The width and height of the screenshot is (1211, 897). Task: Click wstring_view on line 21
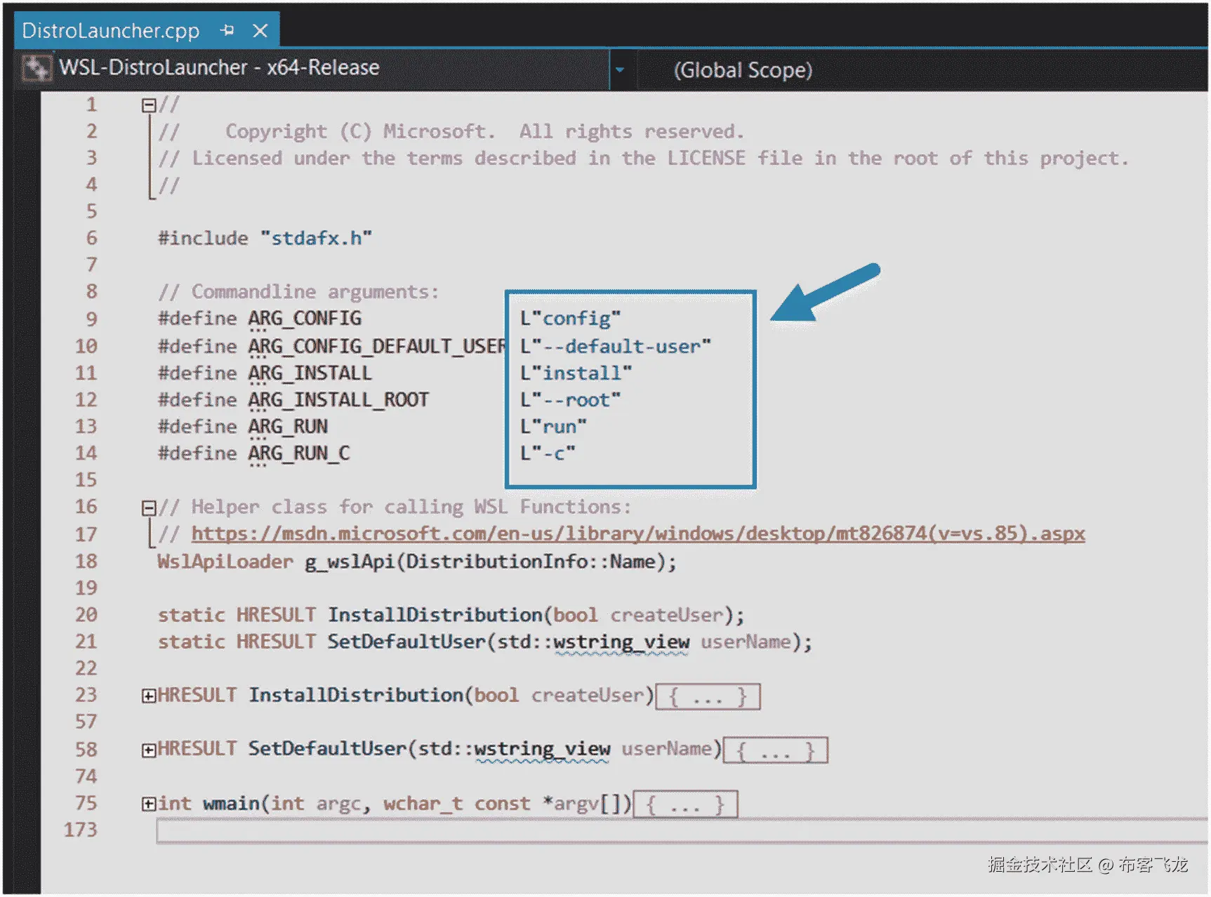tap(621, 642)
